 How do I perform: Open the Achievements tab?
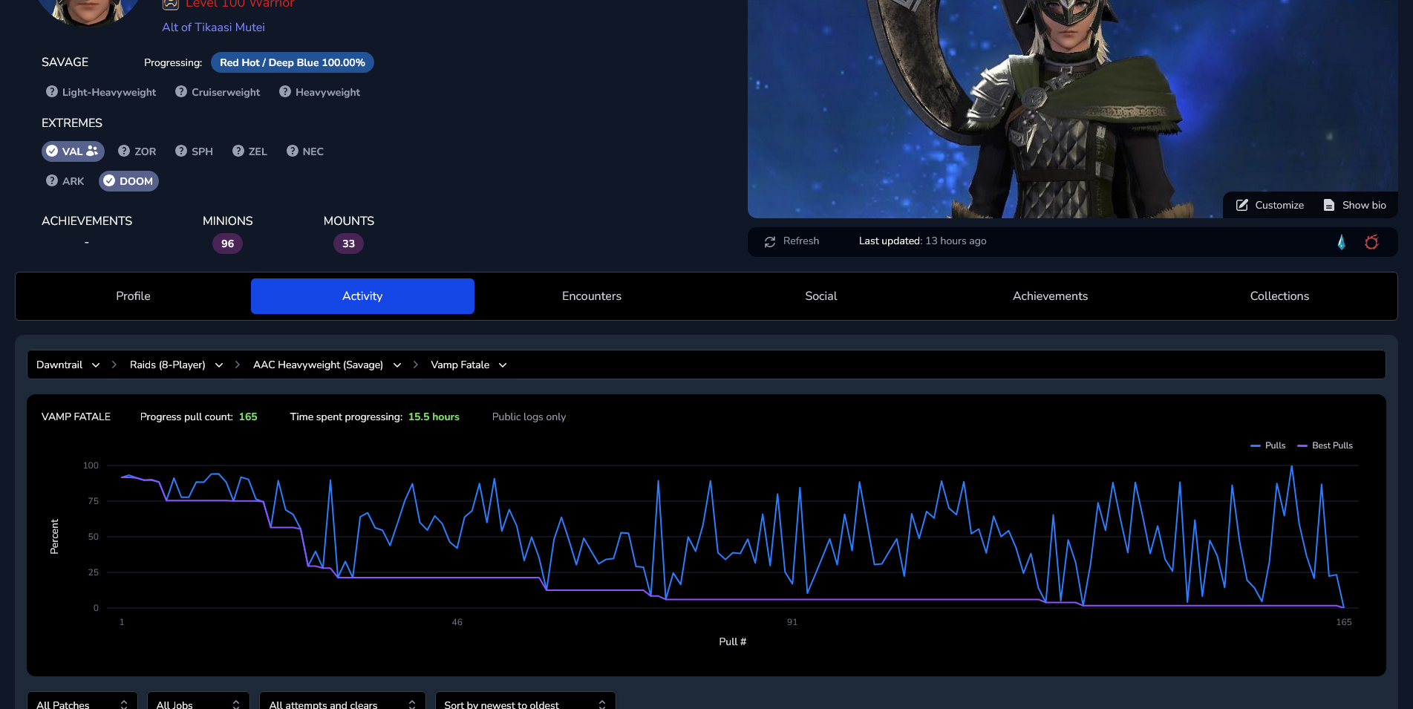click(1051, 296)
